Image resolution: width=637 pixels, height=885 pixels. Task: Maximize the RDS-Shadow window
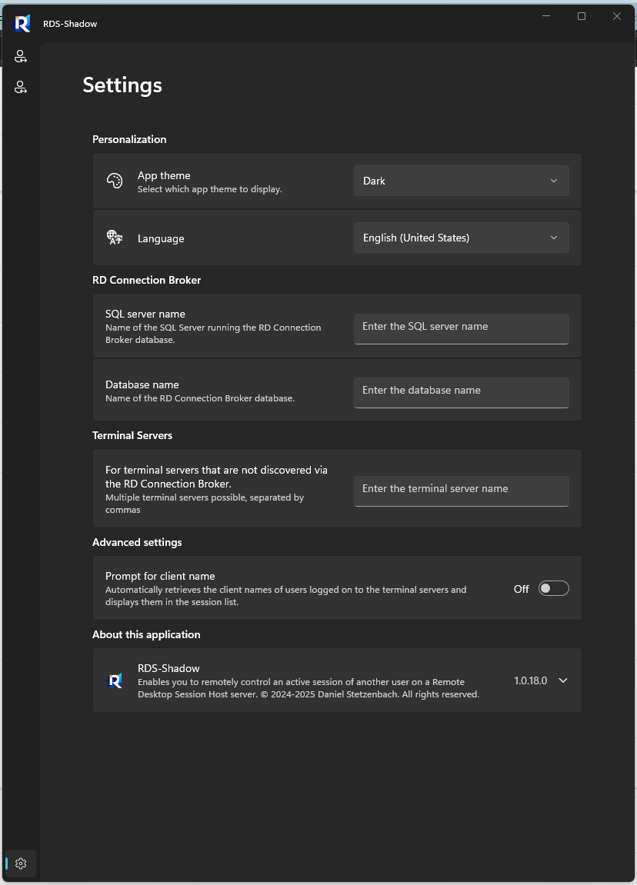point(582,16)
